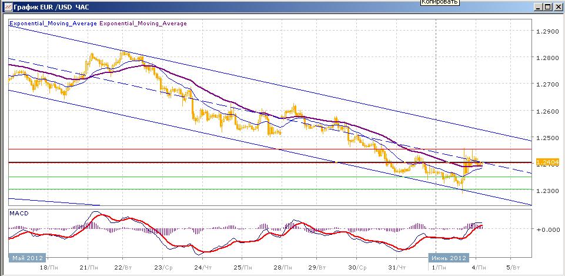Image resolution: width=565 pixels, height=276 pixels.
Task: Click the 28/Пн date label
Action: point(282,268)
